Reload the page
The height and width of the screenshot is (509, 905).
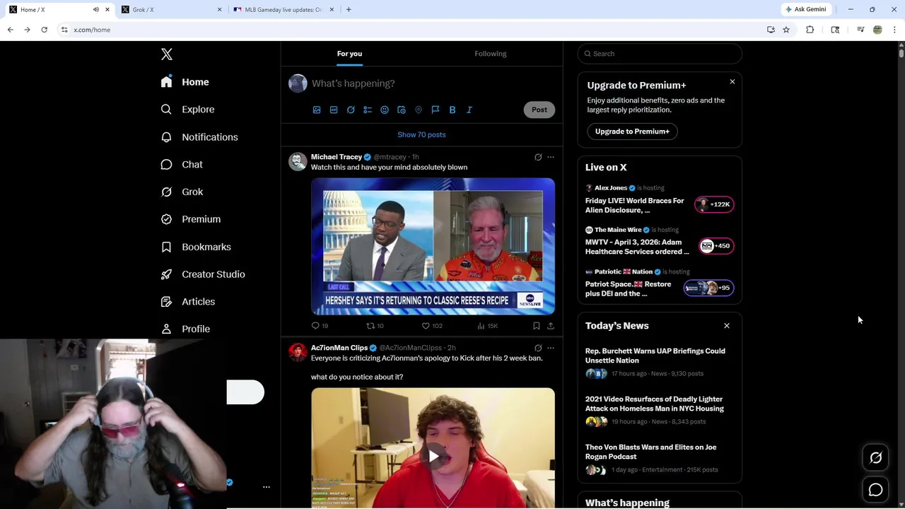tap(44, 30)
